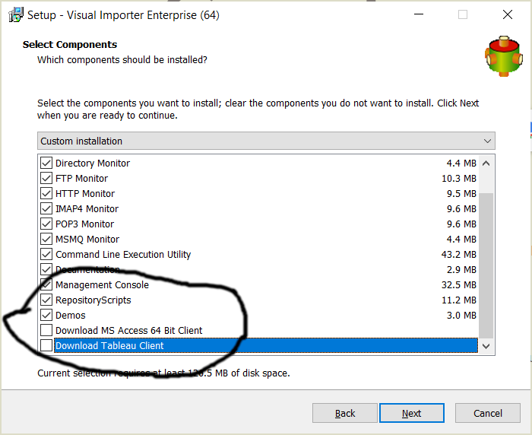Select the Directory Monitor label text
Viewport: 532px width, 435px height.
coord(93,164)
